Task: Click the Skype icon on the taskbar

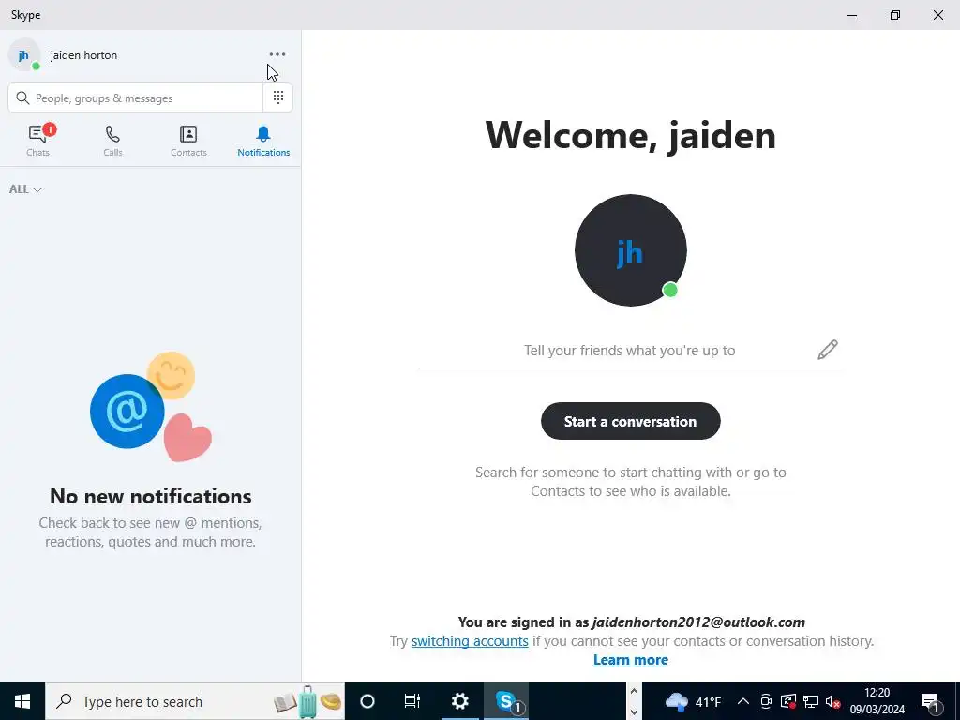Action: 506,701
